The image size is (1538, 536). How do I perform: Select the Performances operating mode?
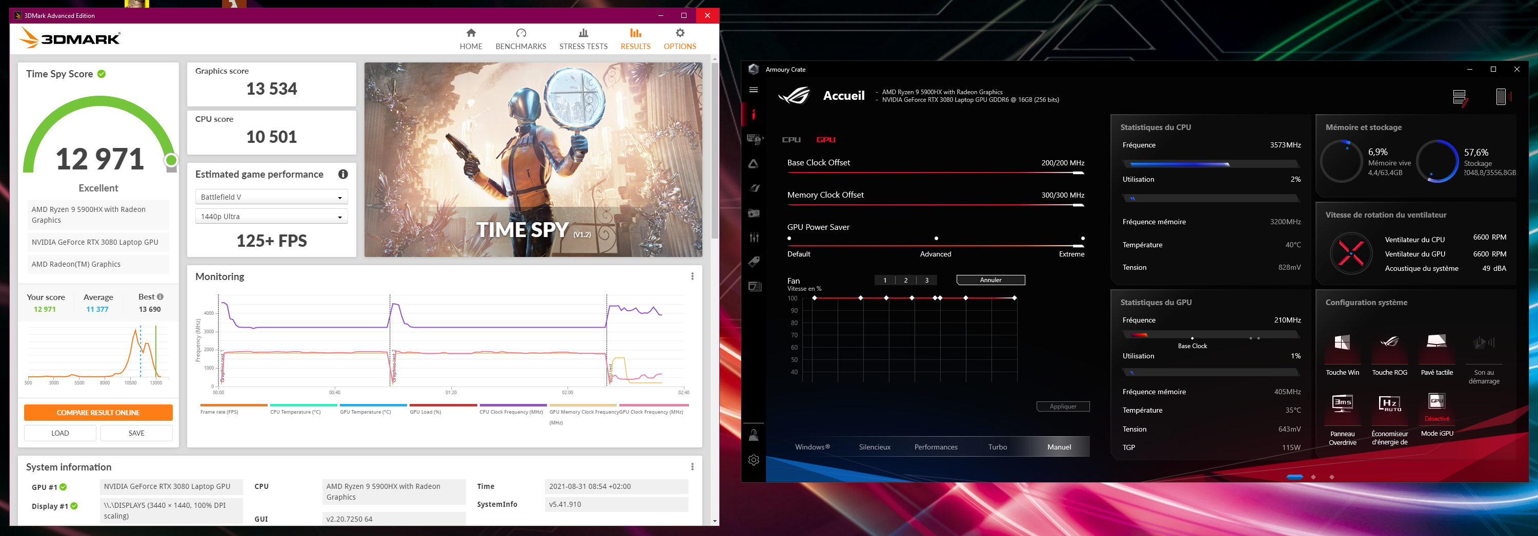[936, 446]
